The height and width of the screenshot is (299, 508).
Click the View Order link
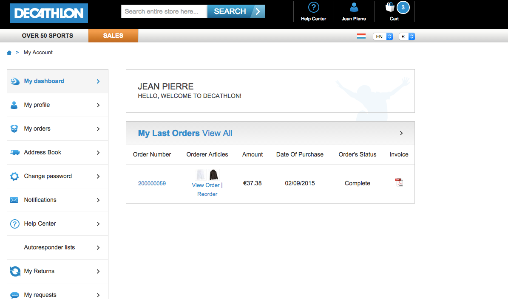point(206,185)
